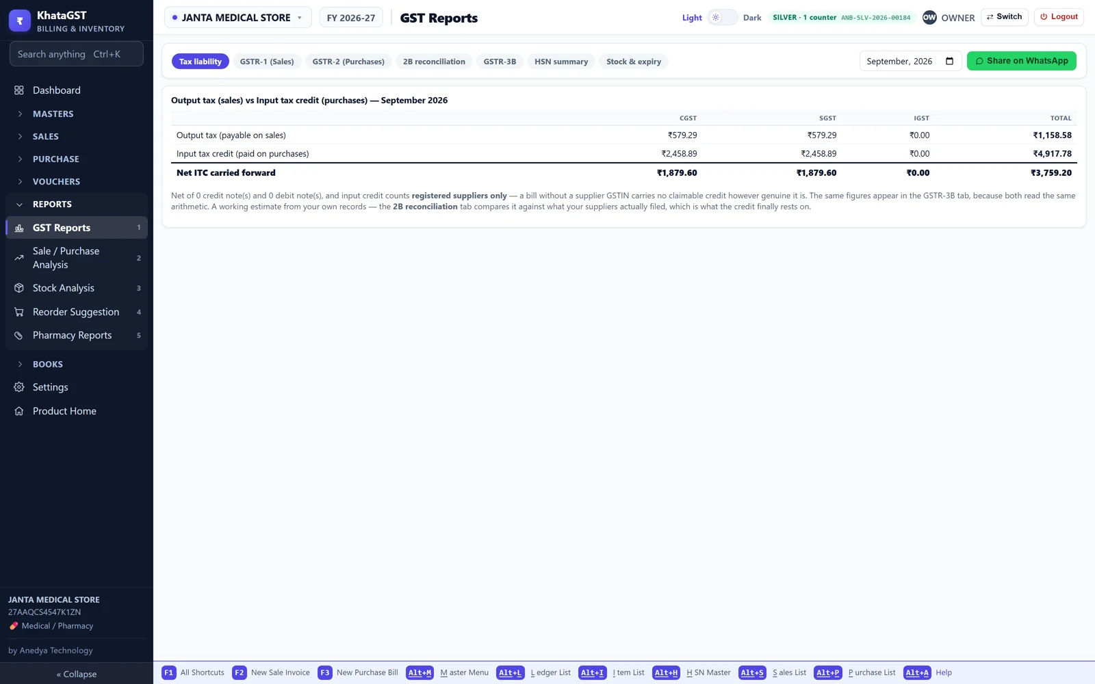This screenshot has width=1095, height=684.
Task: Switch to the GSTR-1 (Sales) tab
Action: [267, 62]
